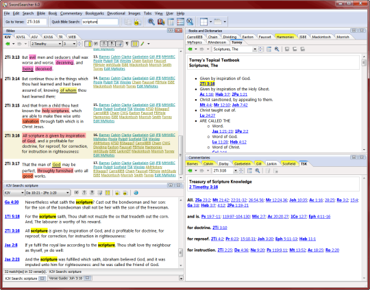Click the SwordSearcher app icon in title bar
The image size is (370, 290).
5,5
